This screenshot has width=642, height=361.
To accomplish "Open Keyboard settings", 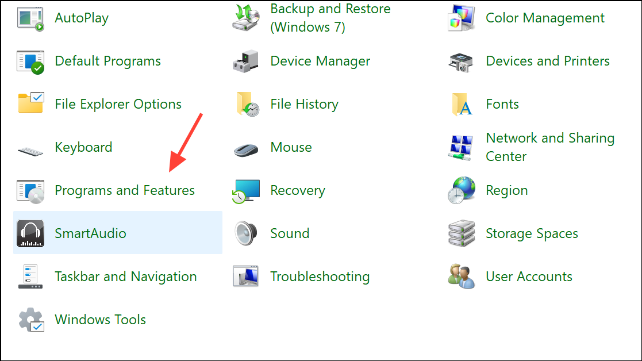I will [x=83, y=147].
